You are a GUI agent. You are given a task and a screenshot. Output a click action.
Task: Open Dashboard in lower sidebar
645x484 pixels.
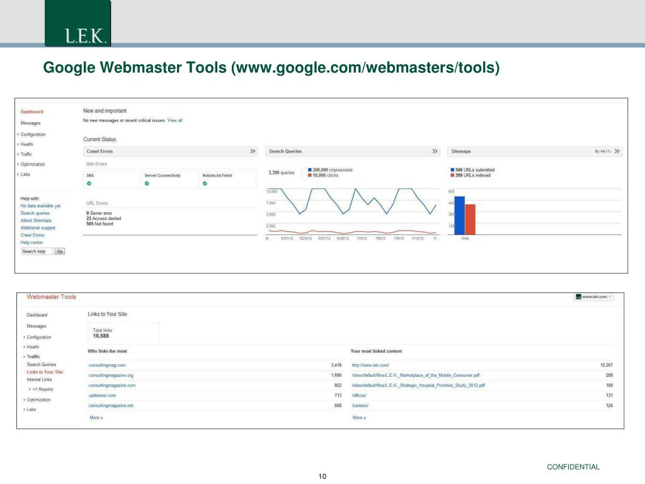click(37, 315)
